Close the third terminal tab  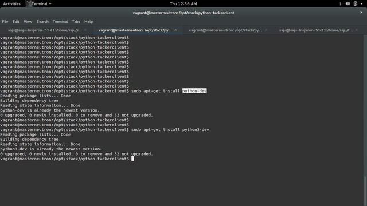coord(266,30)
